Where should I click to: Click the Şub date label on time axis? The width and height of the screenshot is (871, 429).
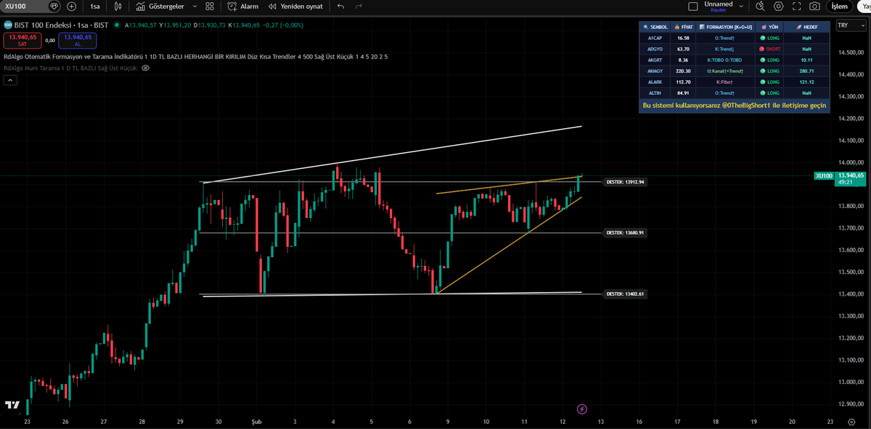coord(255,421)
